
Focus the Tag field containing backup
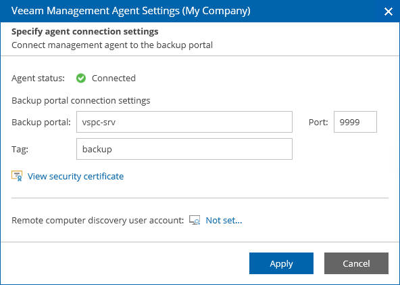(184, 149)
